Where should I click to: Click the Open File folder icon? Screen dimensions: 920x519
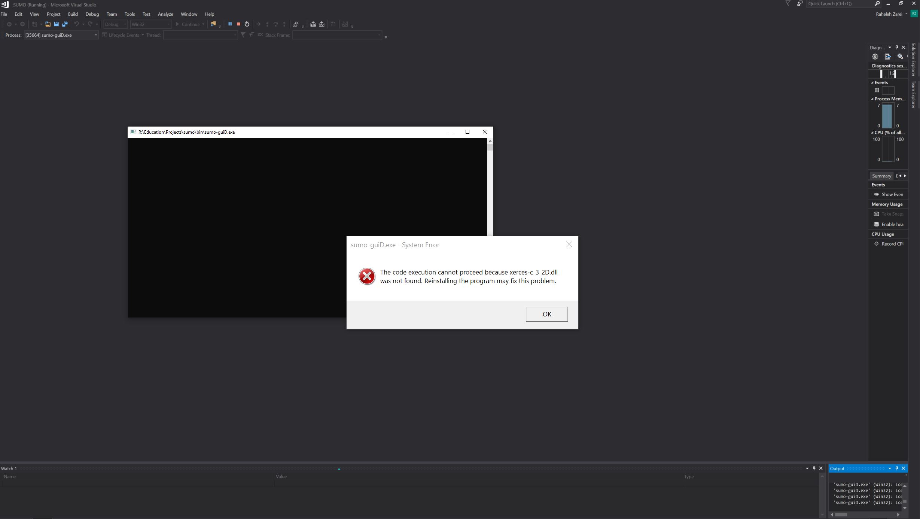pyautogui.click(x=48, y=24)
